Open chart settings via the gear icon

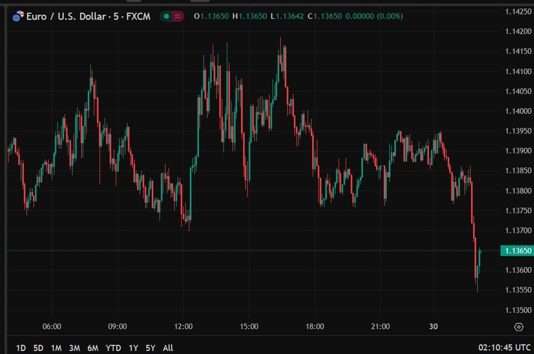[517, 326]
